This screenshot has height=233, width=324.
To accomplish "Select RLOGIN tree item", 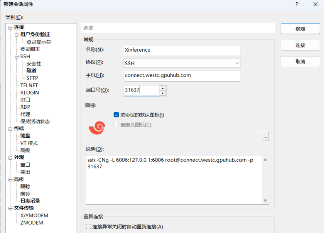I will (30, 93).
